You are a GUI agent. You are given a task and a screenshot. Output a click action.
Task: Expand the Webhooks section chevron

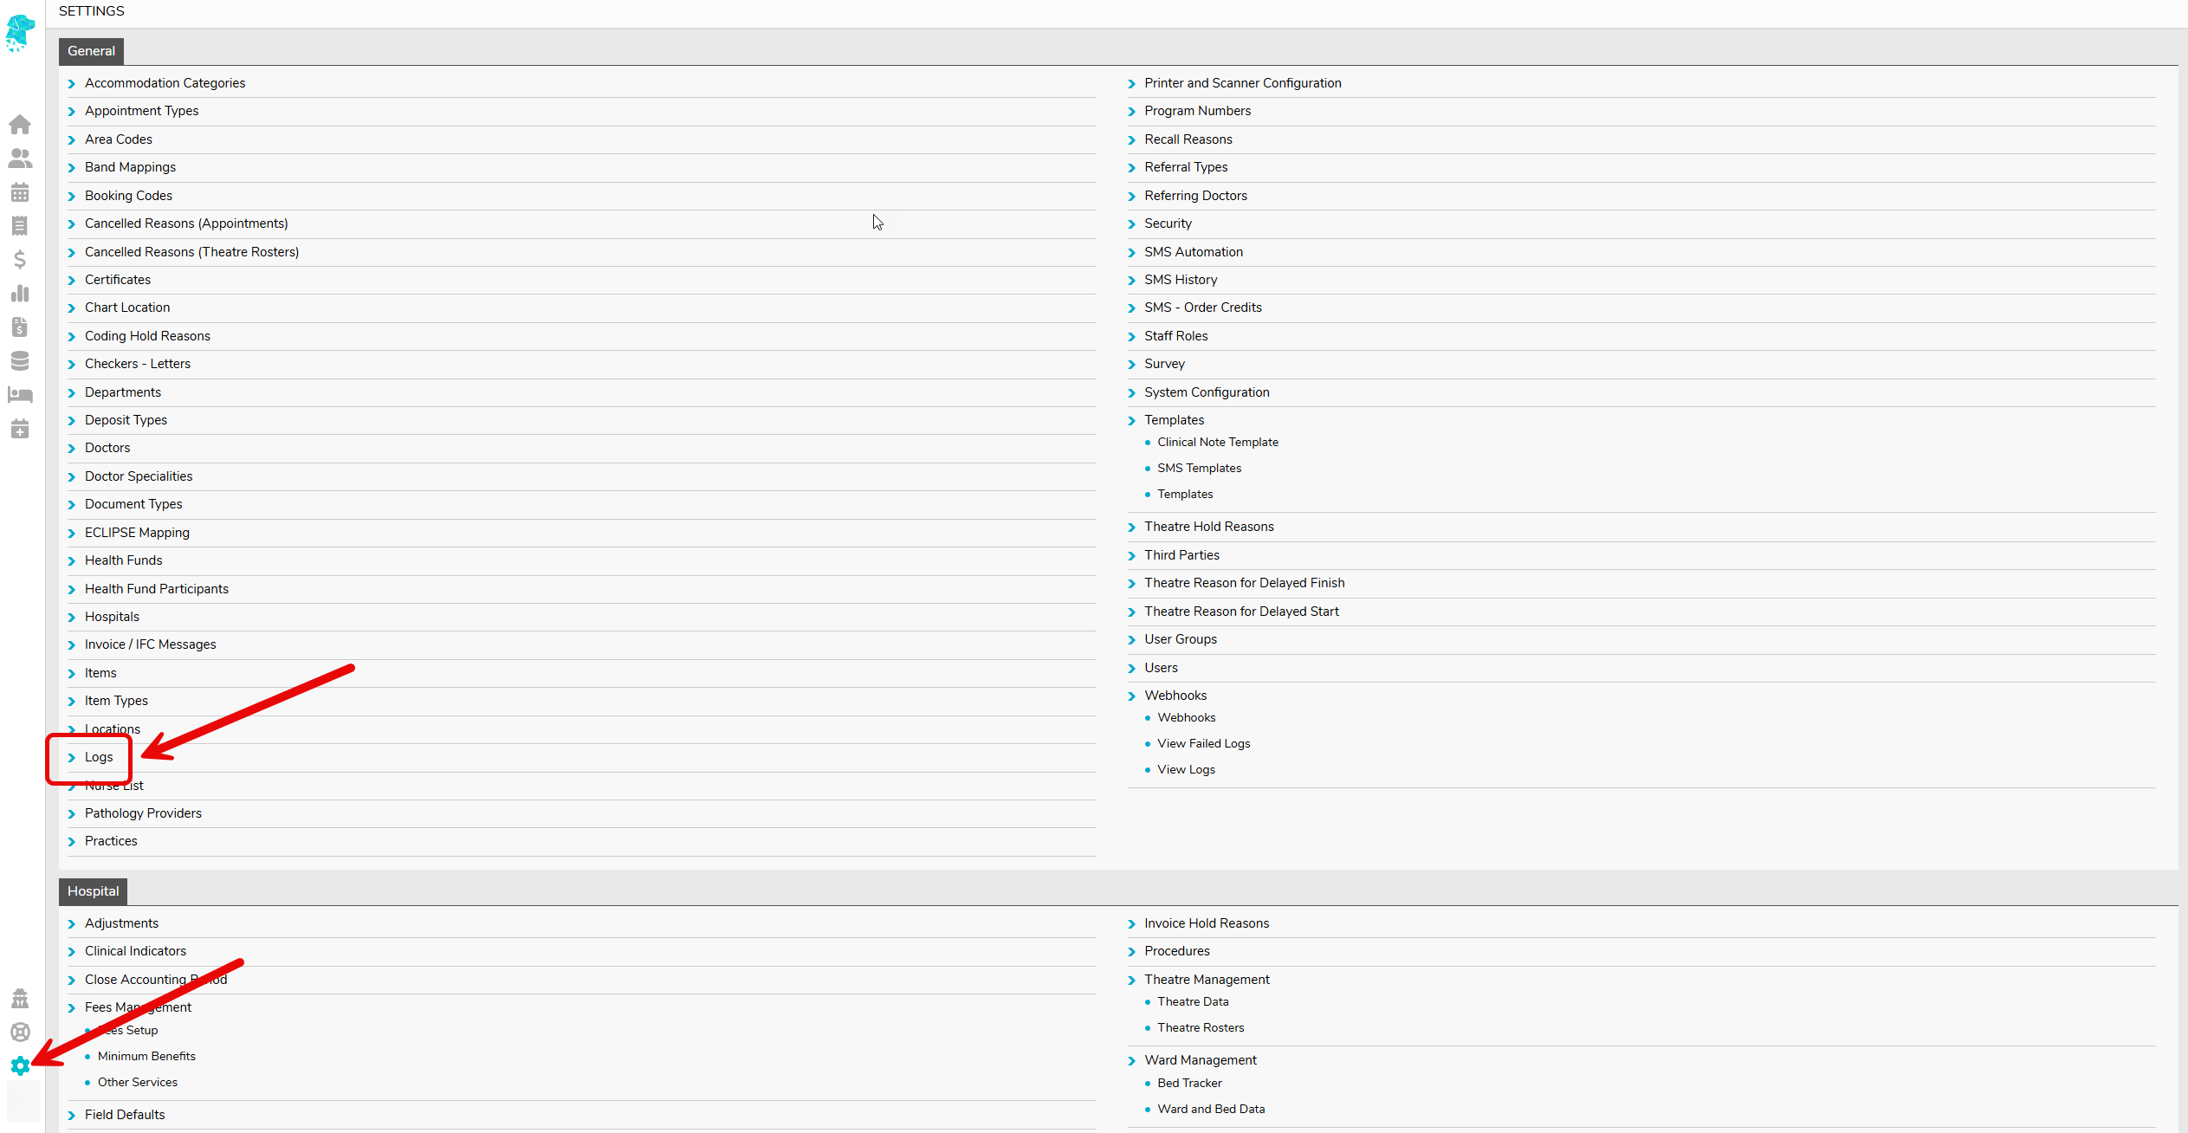(x=1131, y=696)
